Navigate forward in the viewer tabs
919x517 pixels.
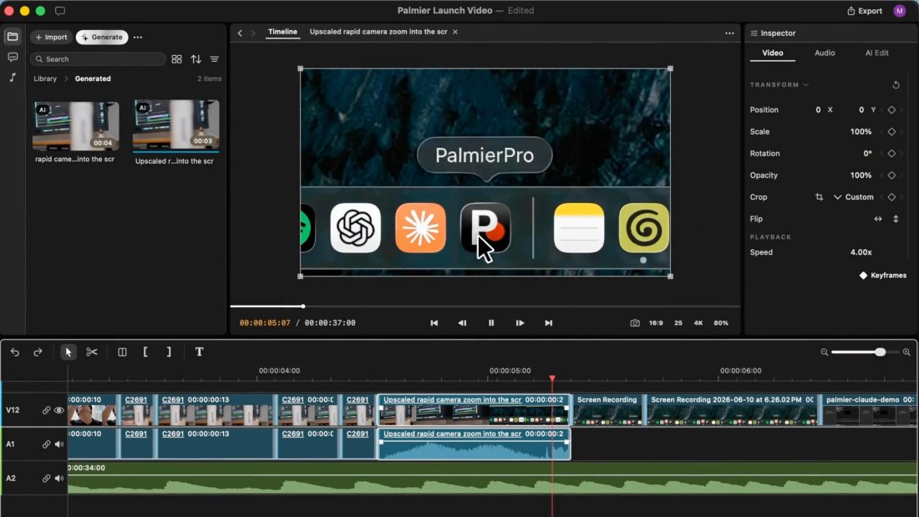(x=252, y=33)
